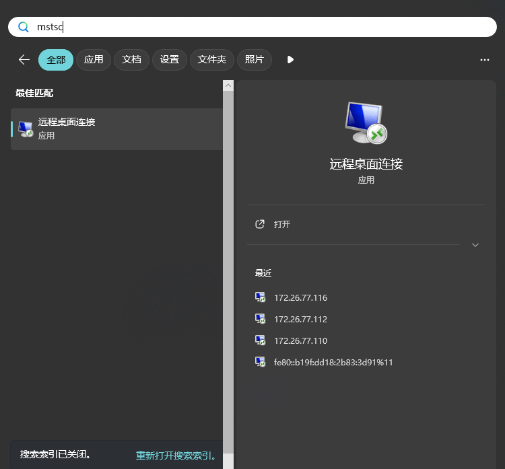This screenshot has height=469, width=505.
Task: Expand more actions with the chevron
Action: pyautogui.click(x=475, y=245)
